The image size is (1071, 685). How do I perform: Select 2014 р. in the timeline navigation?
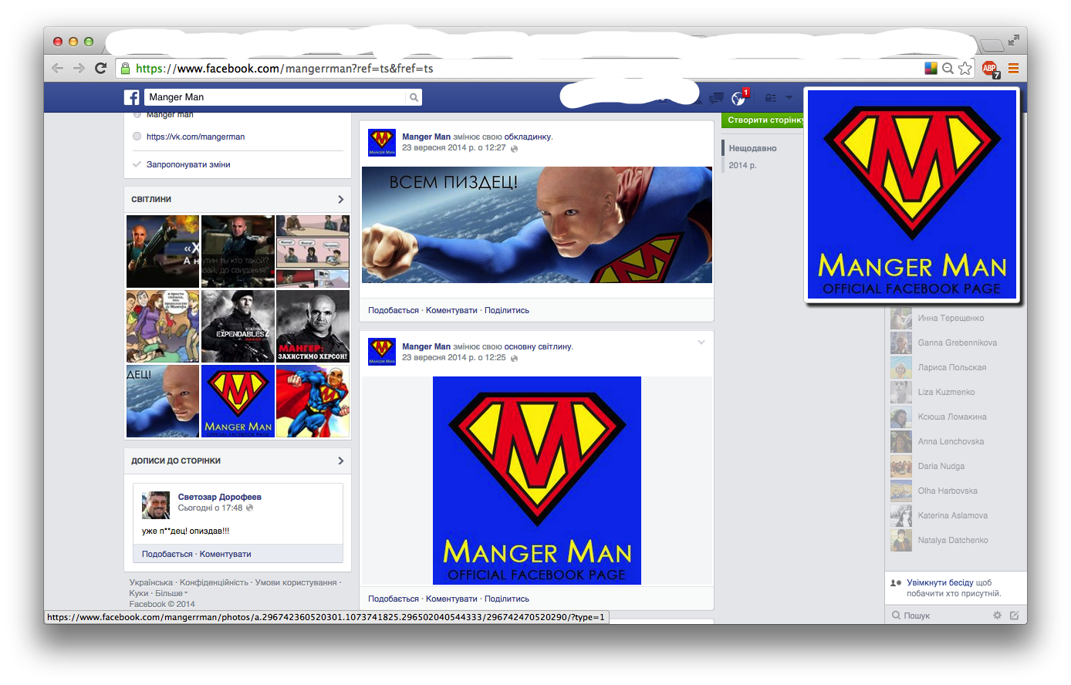742,165
